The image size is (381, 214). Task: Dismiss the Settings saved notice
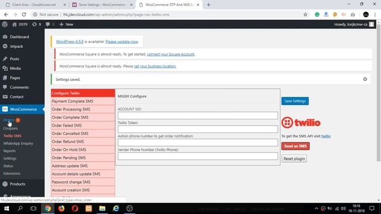[365, 79]
